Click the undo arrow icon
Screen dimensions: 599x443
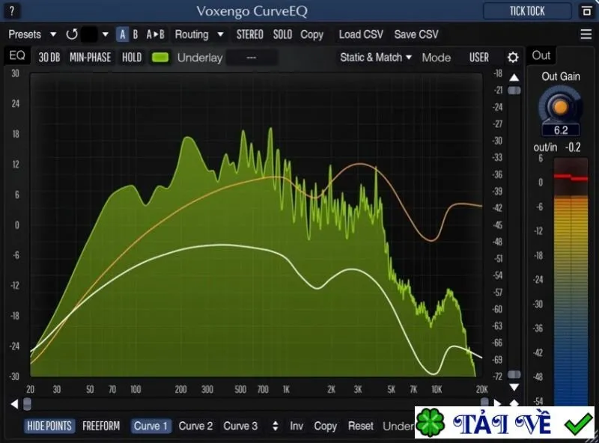(x=72, y=34)
